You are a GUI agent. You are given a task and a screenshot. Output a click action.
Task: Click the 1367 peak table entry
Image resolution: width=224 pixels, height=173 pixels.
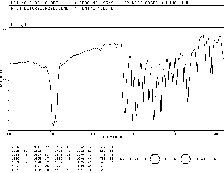(59, 158)
